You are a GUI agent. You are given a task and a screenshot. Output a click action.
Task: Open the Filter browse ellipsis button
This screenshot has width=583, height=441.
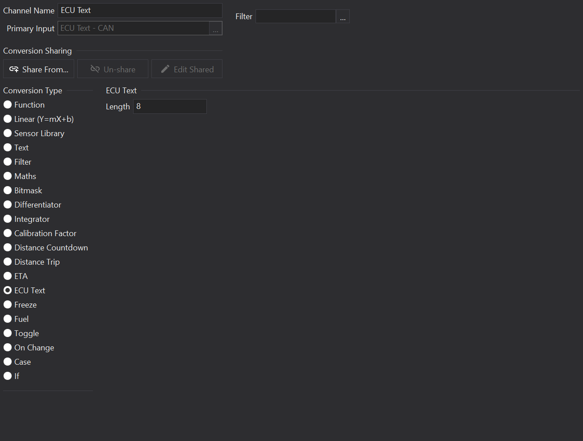[343, 17]
